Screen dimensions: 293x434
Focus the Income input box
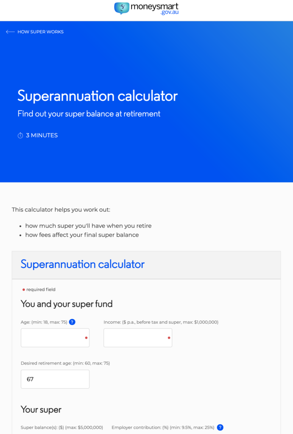click(138, 338)
